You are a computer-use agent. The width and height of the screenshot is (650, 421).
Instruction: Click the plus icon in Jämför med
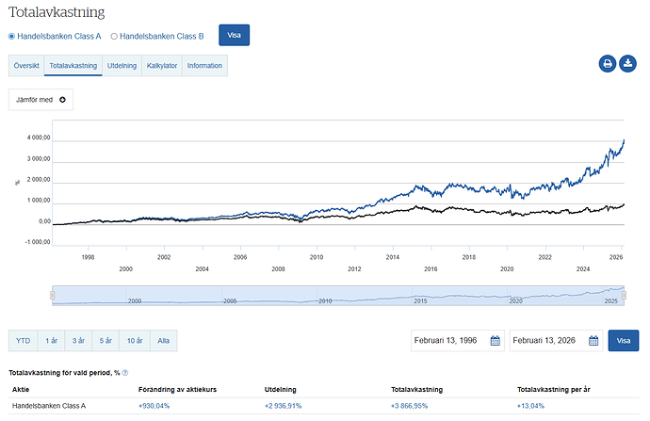click(62, 100)
